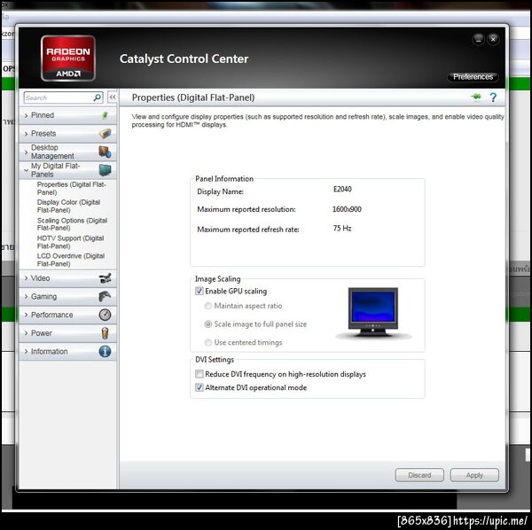This screenshot has width=532, height=530.
Task: Minimize the Catalyst Control Center window
Action: (x=479, y=40)
